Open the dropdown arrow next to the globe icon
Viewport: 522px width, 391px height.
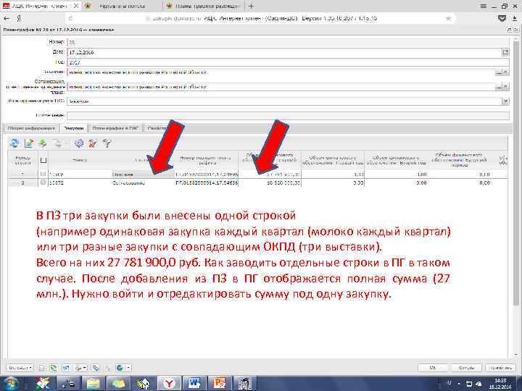tap(128, 368)
